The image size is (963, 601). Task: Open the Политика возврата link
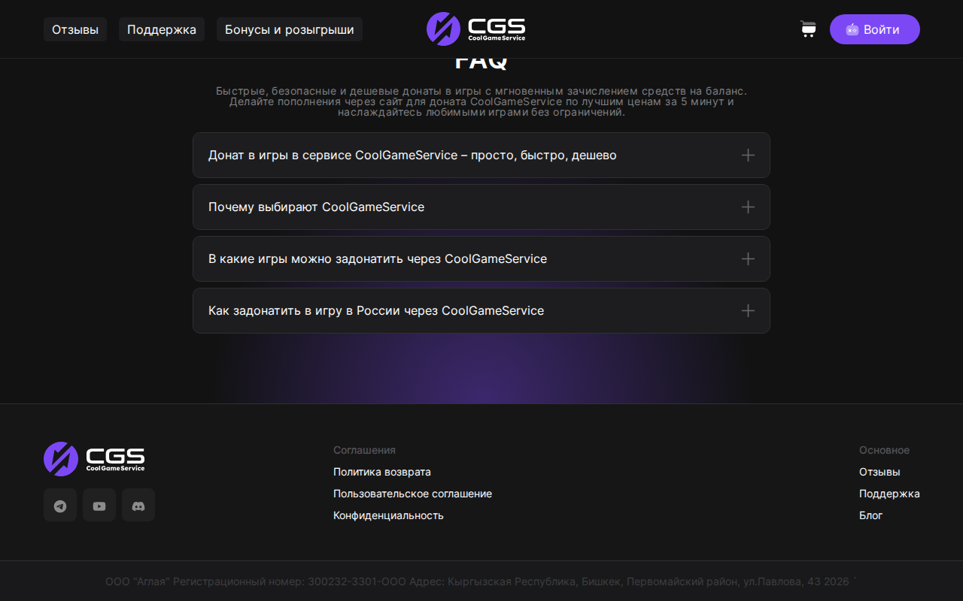pyautogui.click(x=382, y=472)
